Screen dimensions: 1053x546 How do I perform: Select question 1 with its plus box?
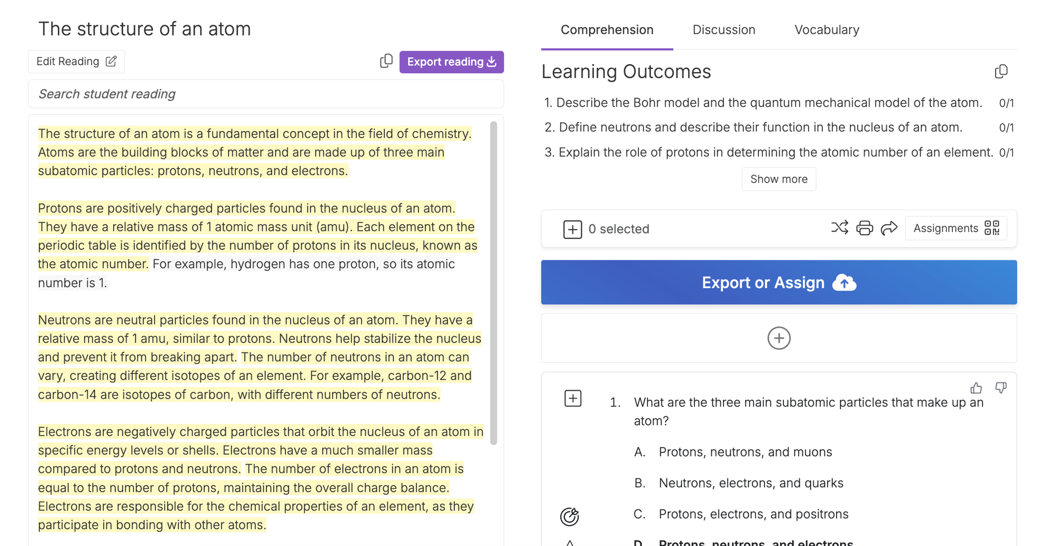pos(572,399)
